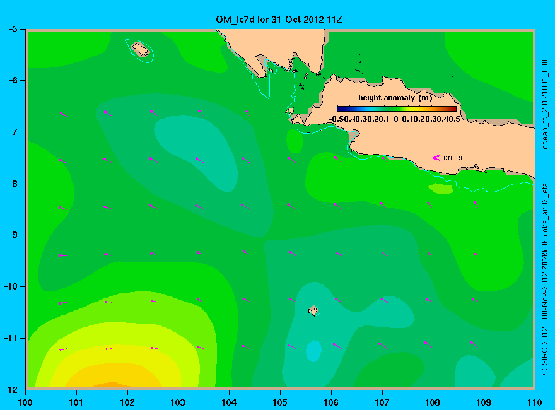The width and height of the screenshot is (555, 410).
Task: Click longitude label 108 on the x-axis
Action: tap(433, 402)
